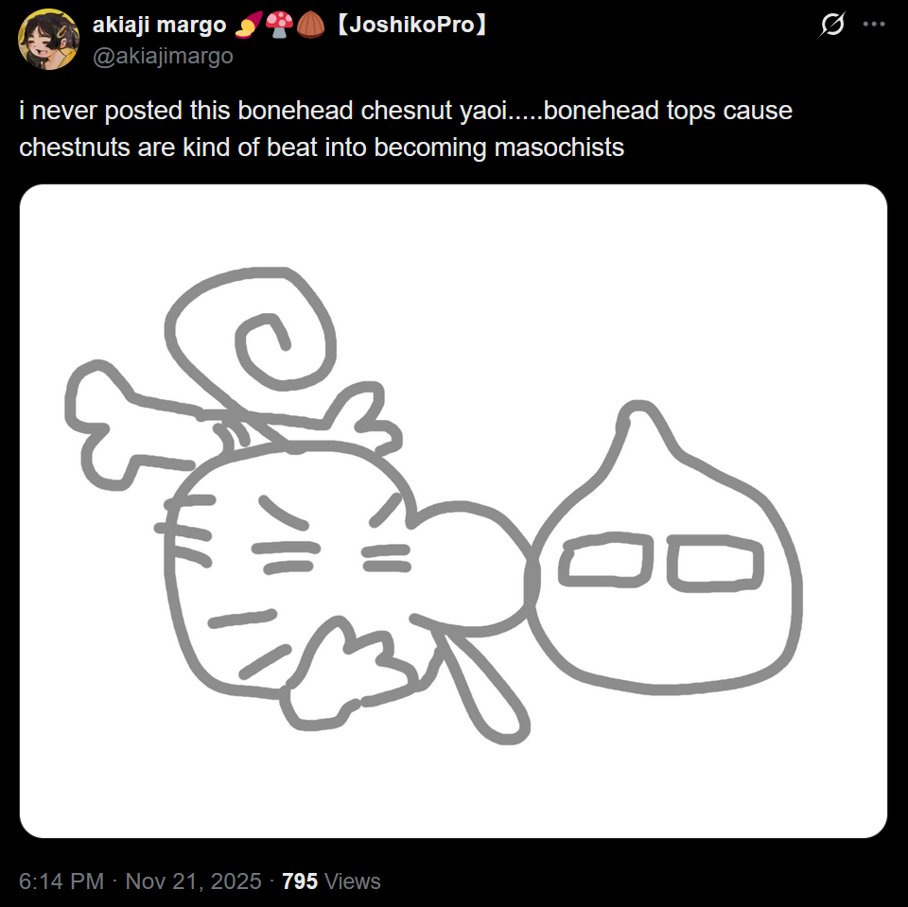Click the Grok slashed-circle icon
908x907 pixels.
point(832,25)
